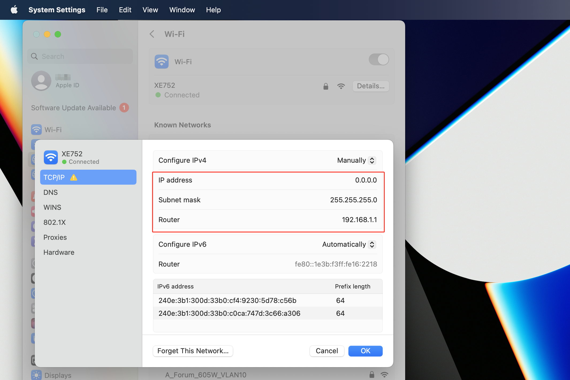The width and height of the screenshot is (570, 380).
Task: Click the yellow minimize window button
Action: tap(47, 34)
